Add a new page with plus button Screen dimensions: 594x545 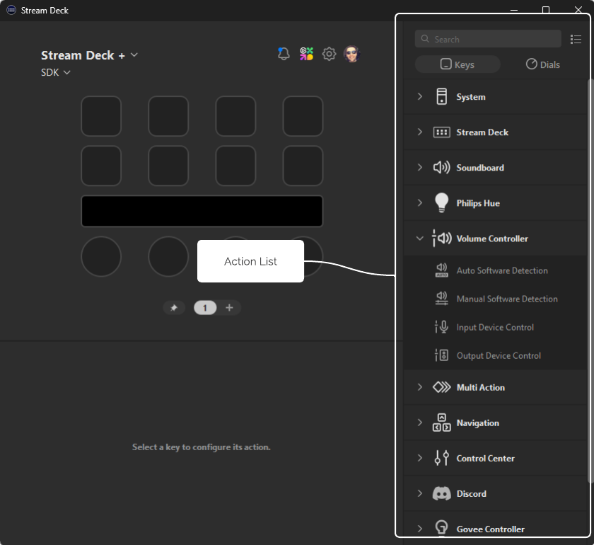(x=229, y=308)
